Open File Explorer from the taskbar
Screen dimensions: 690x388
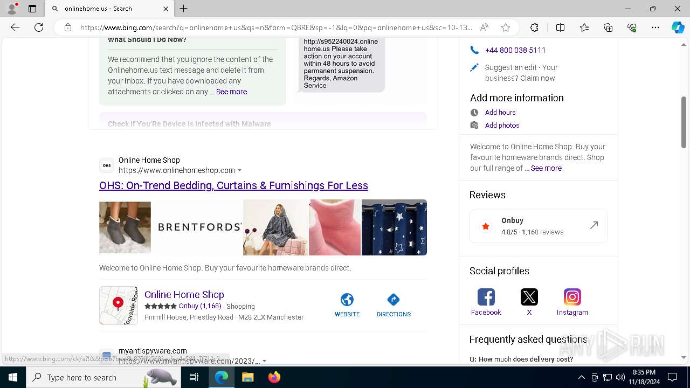(247, 377)
